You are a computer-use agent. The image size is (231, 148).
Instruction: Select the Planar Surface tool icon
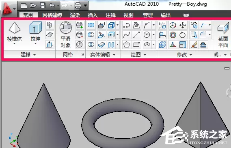click(x=50, y=35)
